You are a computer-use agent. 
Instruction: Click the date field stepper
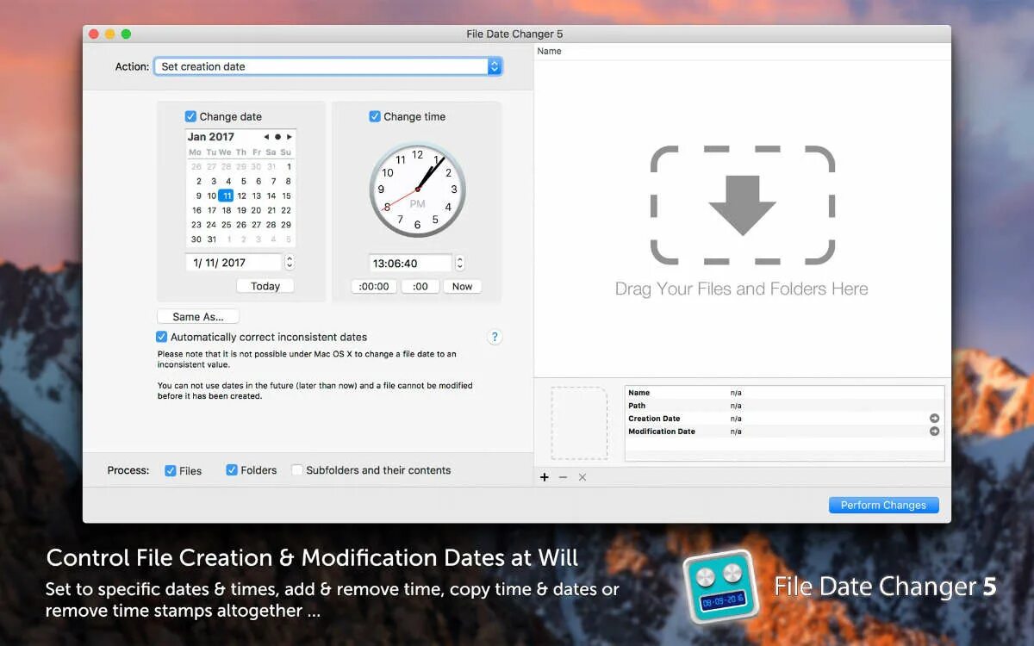[x=290, y=263]
